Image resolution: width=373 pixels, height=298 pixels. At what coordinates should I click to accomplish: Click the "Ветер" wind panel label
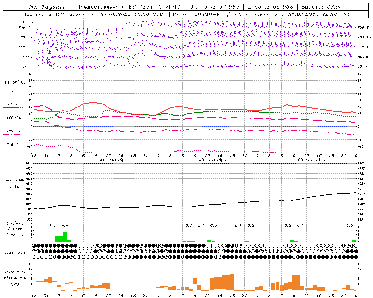[27, 22]
